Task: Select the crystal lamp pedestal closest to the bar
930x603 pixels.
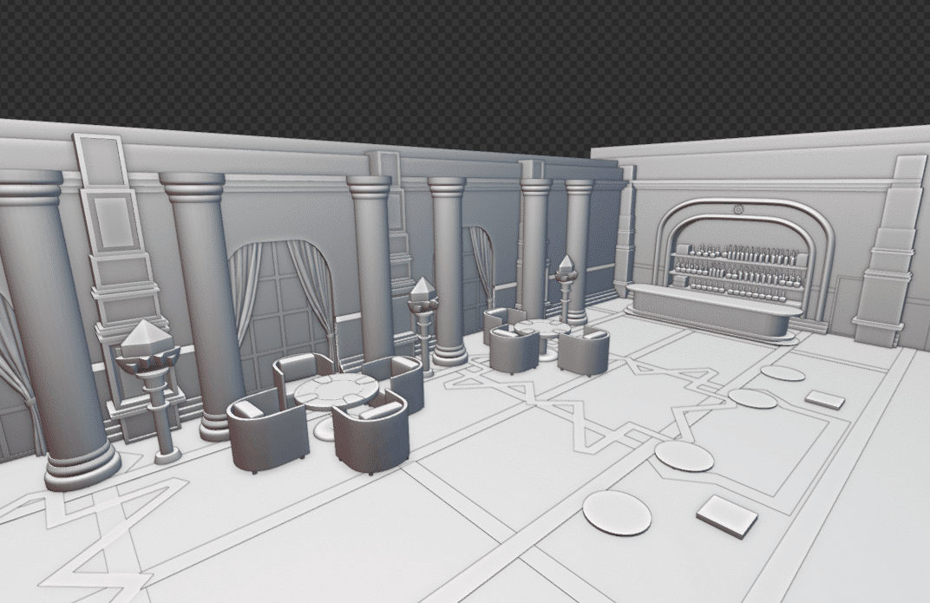Action: coord(566,287)
